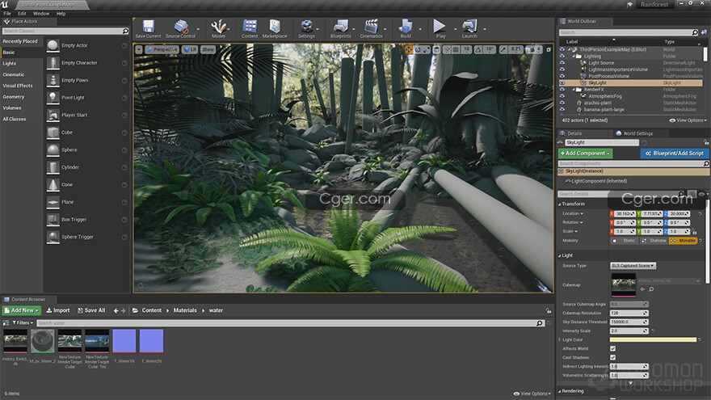711x400 pixels.
Task: Open viewport Show dropdown
Action: (208, 49)
